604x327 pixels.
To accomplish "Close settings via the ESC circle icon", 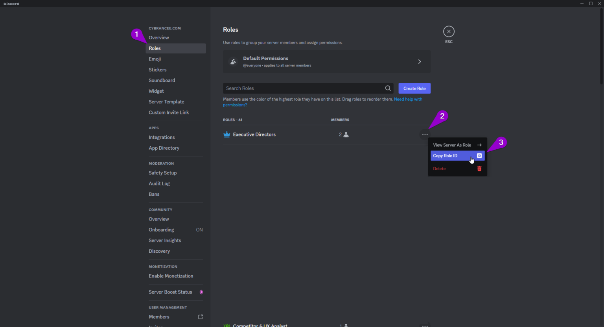I will 449,31.
